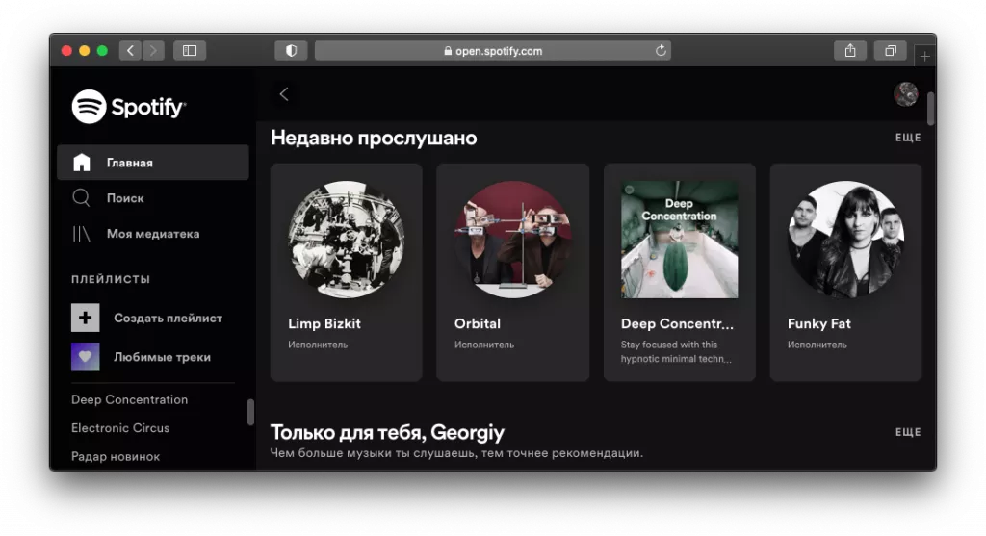
Task: Click the open.spotify.com address bar
Action: coord(492,50)
